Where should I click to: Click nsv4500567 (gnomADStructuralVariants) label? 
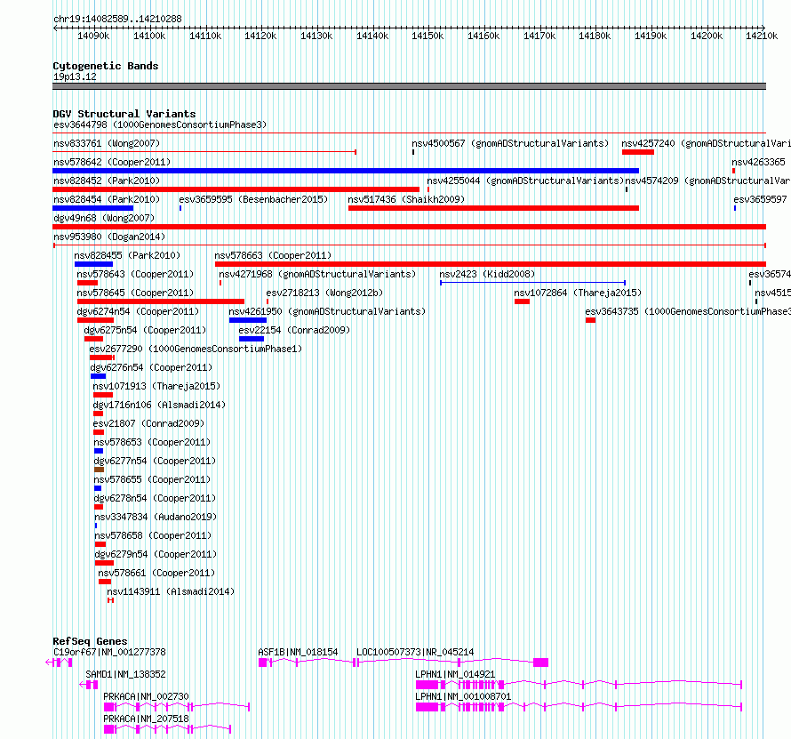pos(510,143)
